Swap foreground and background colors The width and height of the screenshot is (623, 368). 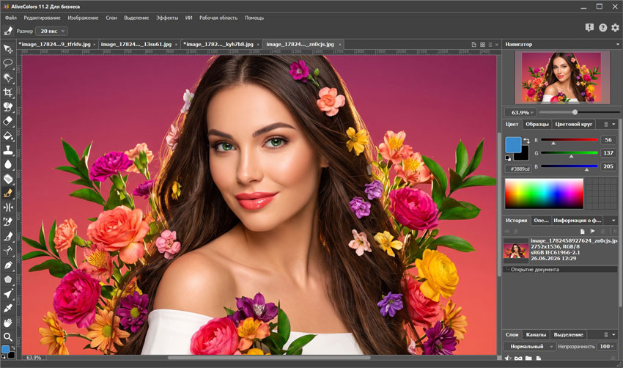coord(527,141)
